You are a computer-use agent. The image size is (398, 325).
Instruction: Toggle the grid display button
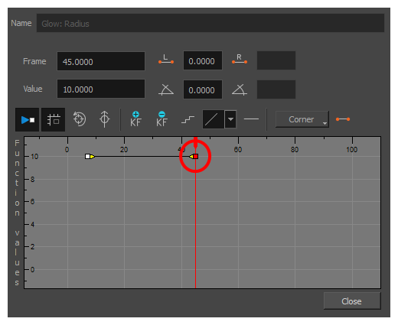tap(53, 119)
